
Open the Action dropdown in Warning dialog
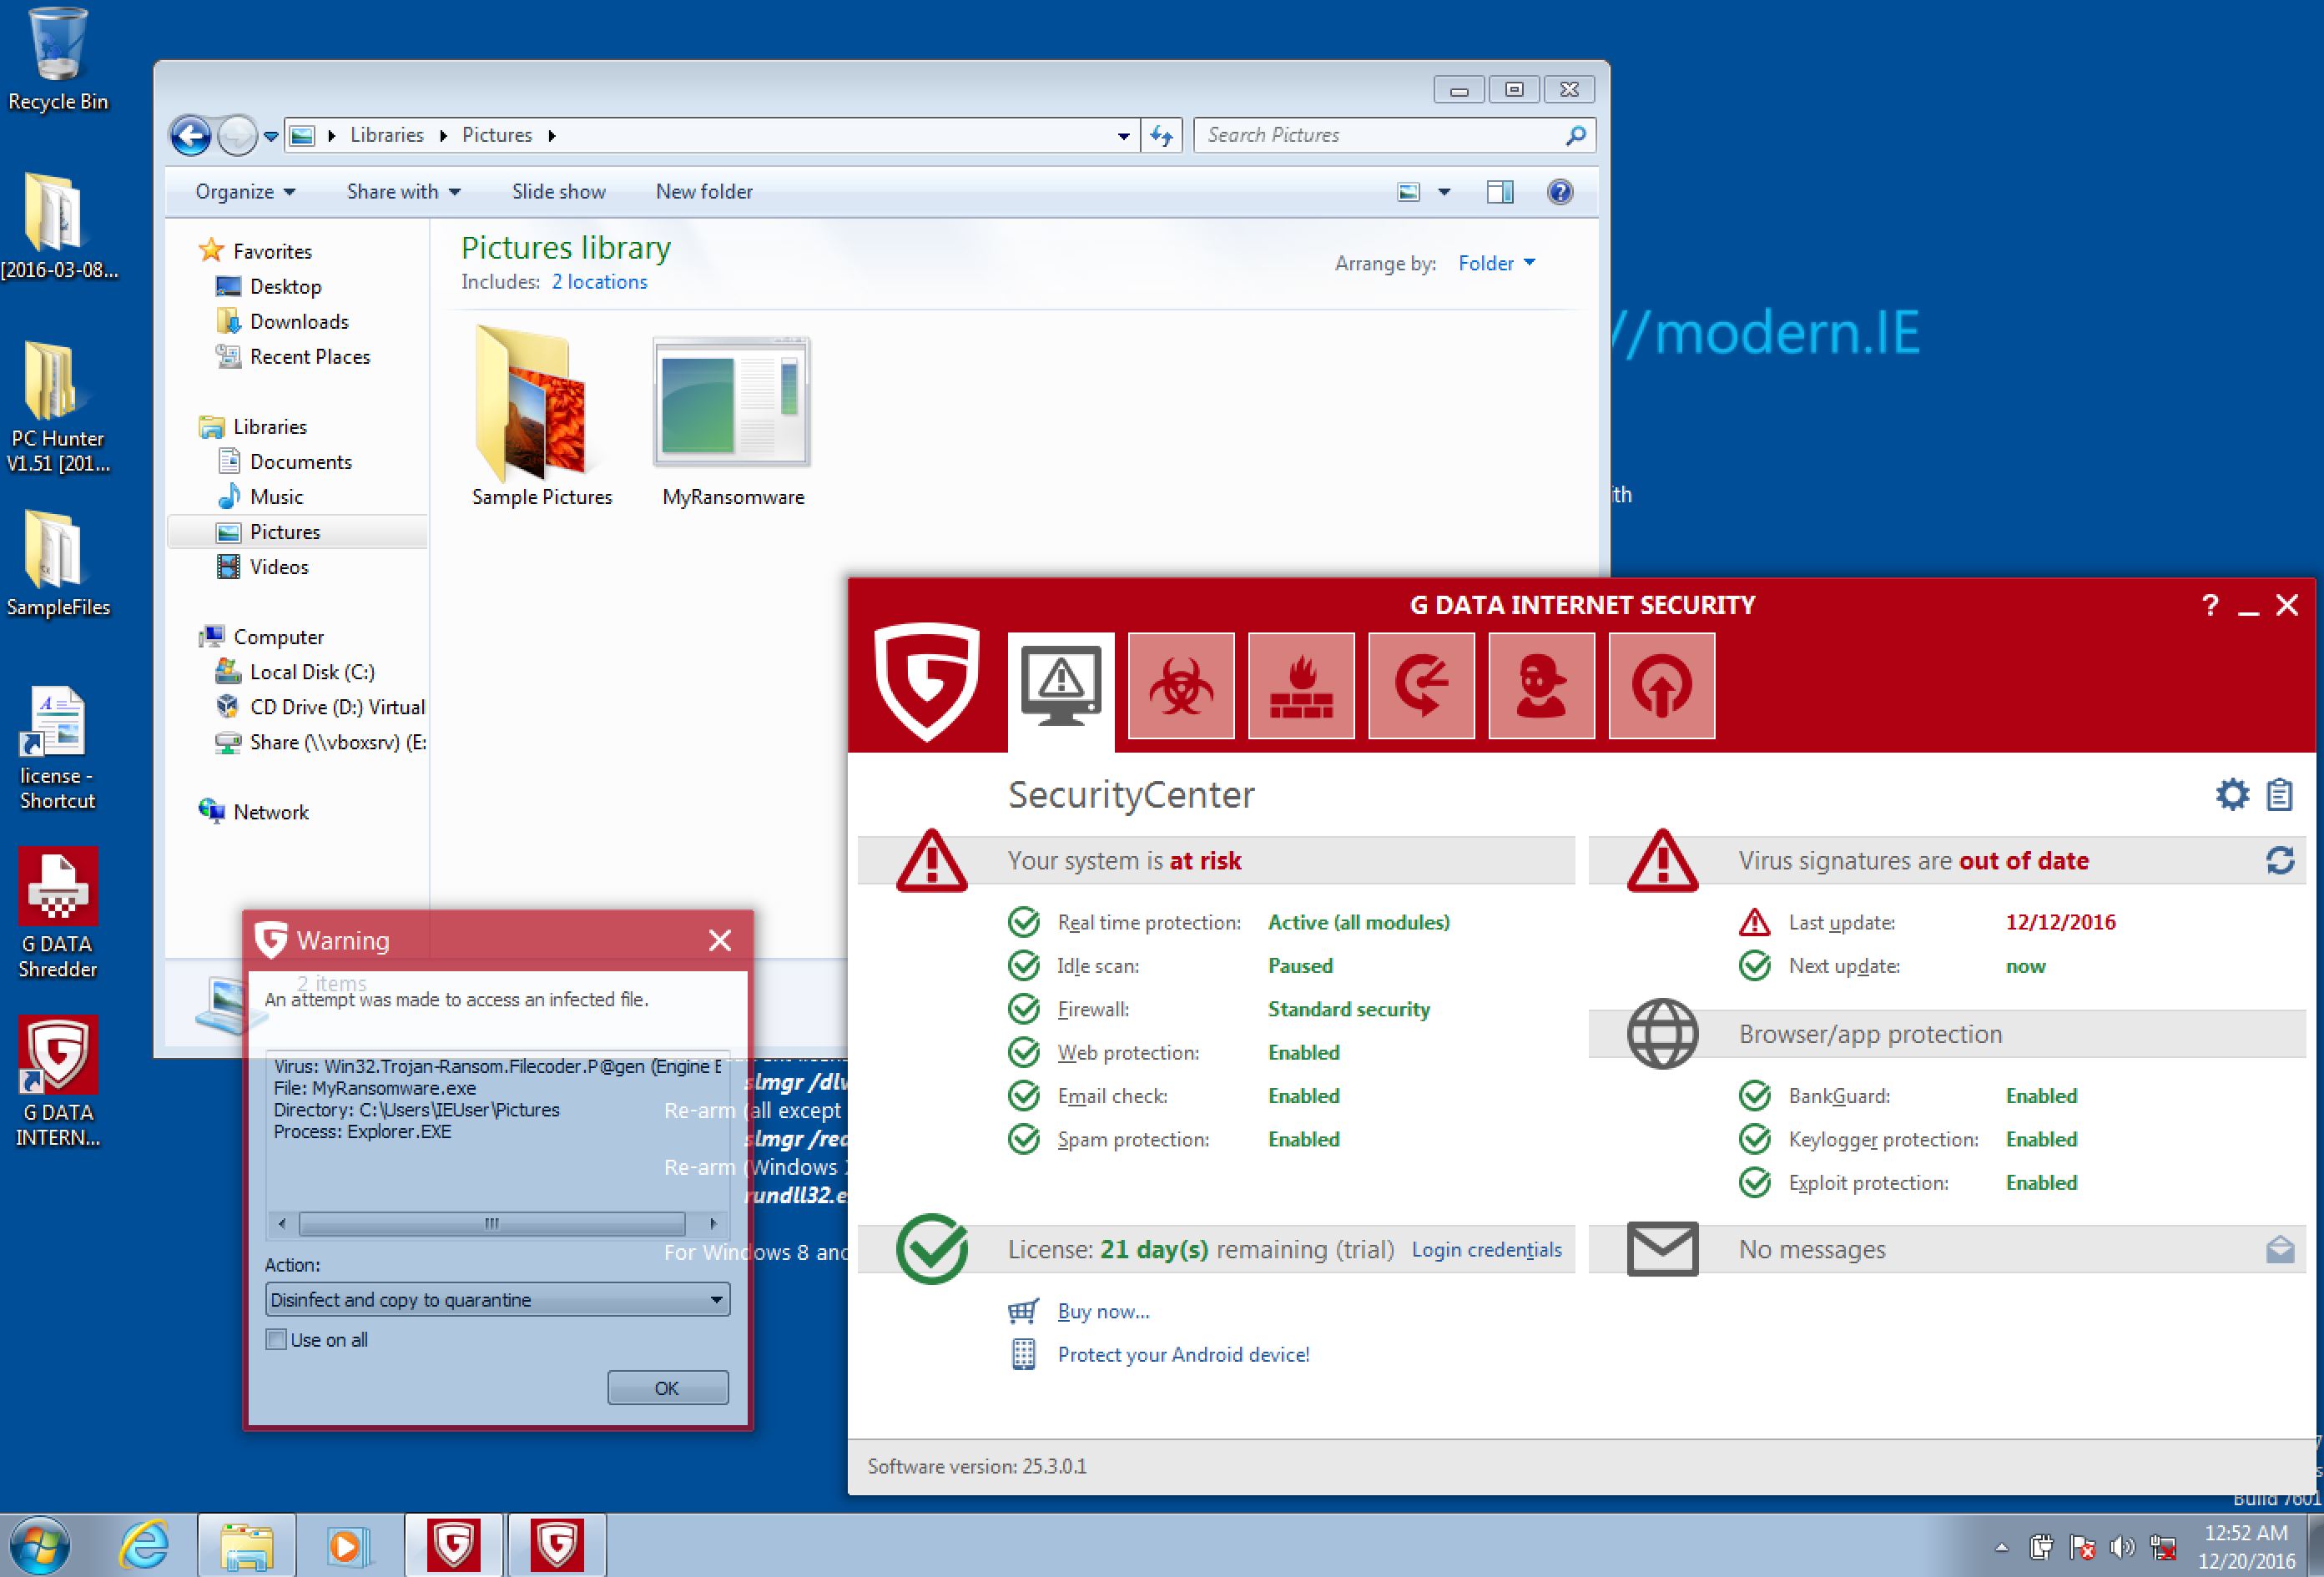pyautogui.click(x=497, y=1300)
